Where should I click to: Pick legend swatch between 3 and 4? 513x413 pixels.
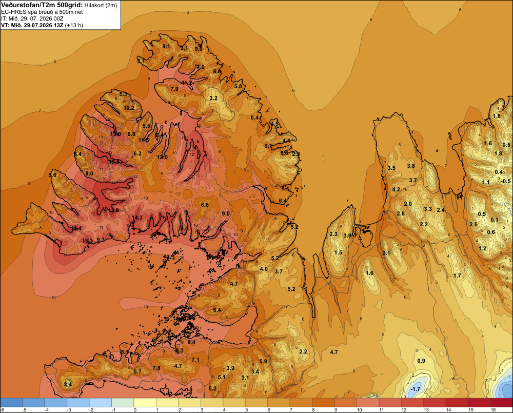(212, 403)
